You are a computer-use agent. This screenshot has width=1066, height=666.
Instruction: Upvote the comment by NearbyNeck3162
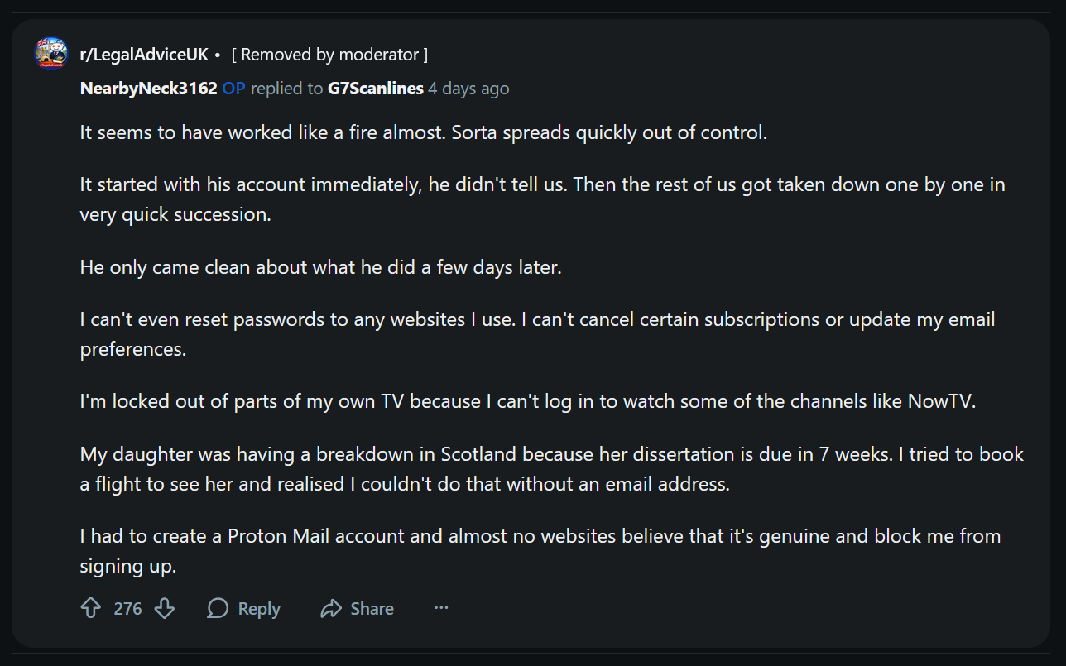point(90,609)
